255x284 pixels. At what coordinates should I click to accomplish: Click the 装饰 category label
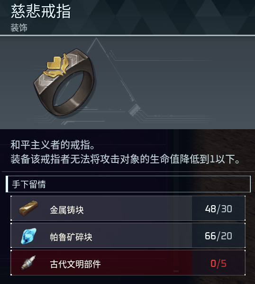pos(19,28)
